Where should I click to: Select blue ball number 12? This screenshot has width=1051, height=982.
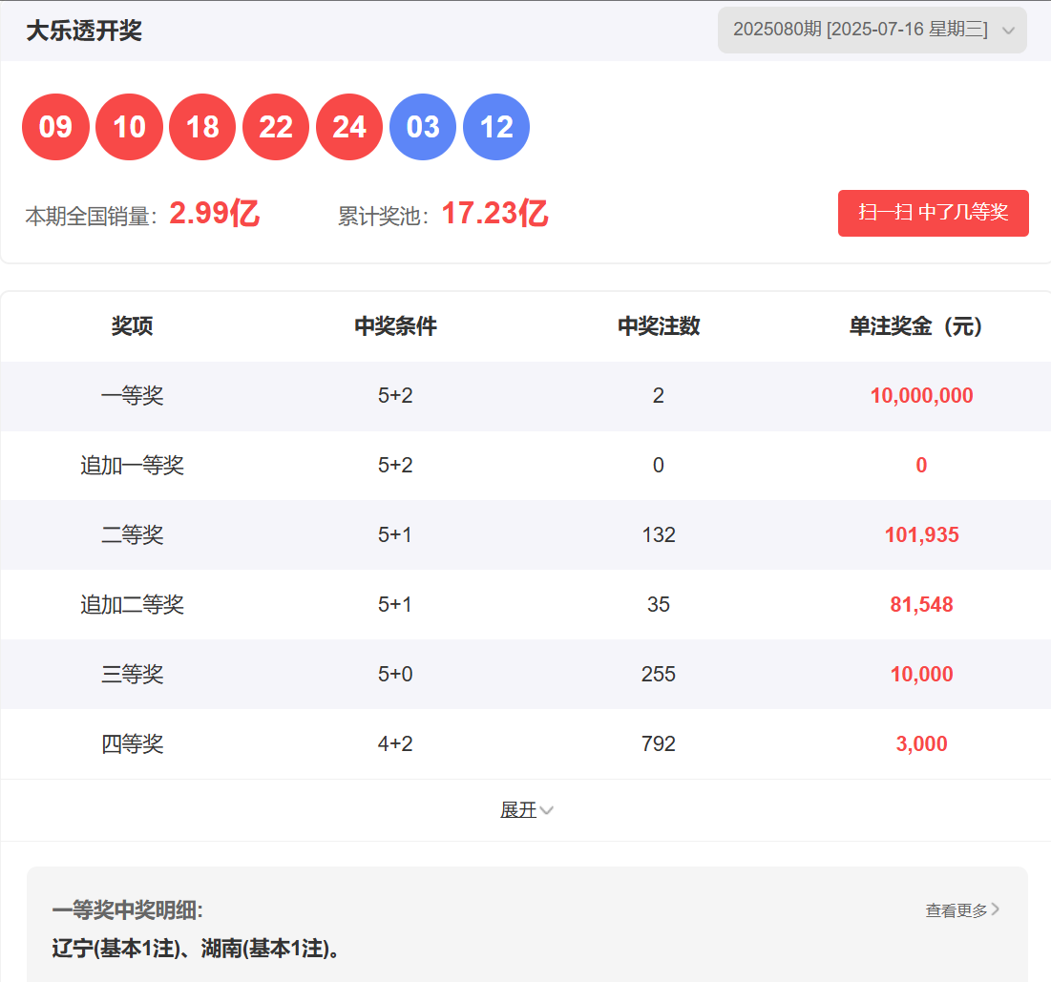[496, 127]
